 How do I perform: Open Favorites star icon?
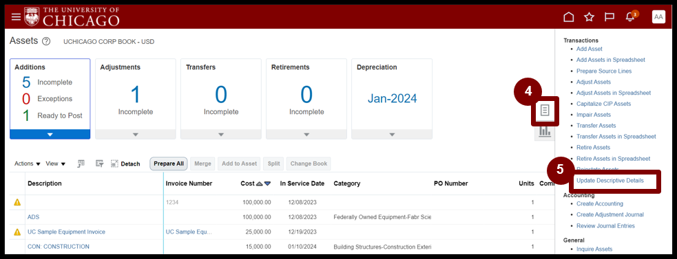589,16
